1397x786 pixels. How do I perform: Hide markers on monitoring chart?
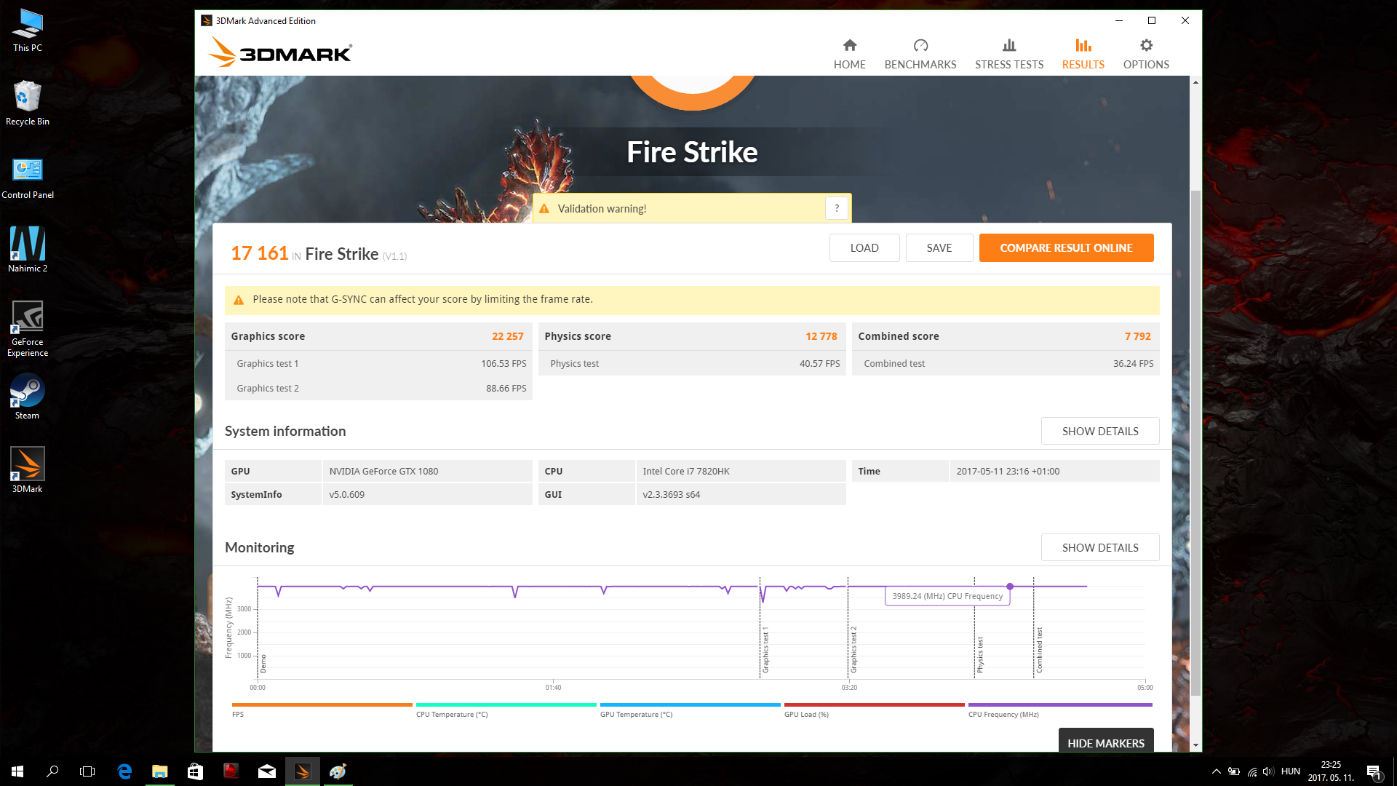tap(1105, 742)
